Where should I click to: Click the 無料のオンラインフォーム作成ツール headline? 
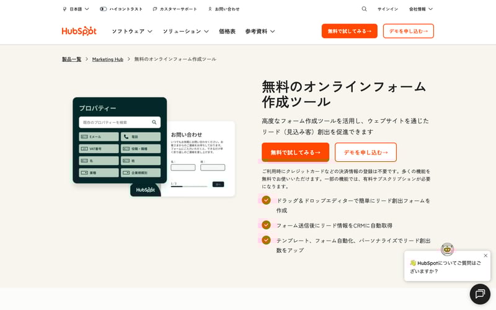coord(344,94)
